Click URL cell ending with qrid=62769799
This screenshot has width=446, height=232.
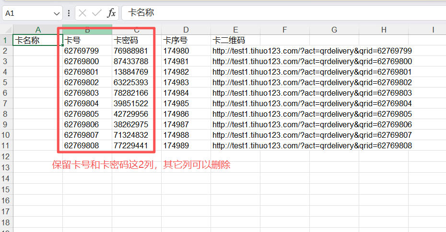click(x=312, y=51)
